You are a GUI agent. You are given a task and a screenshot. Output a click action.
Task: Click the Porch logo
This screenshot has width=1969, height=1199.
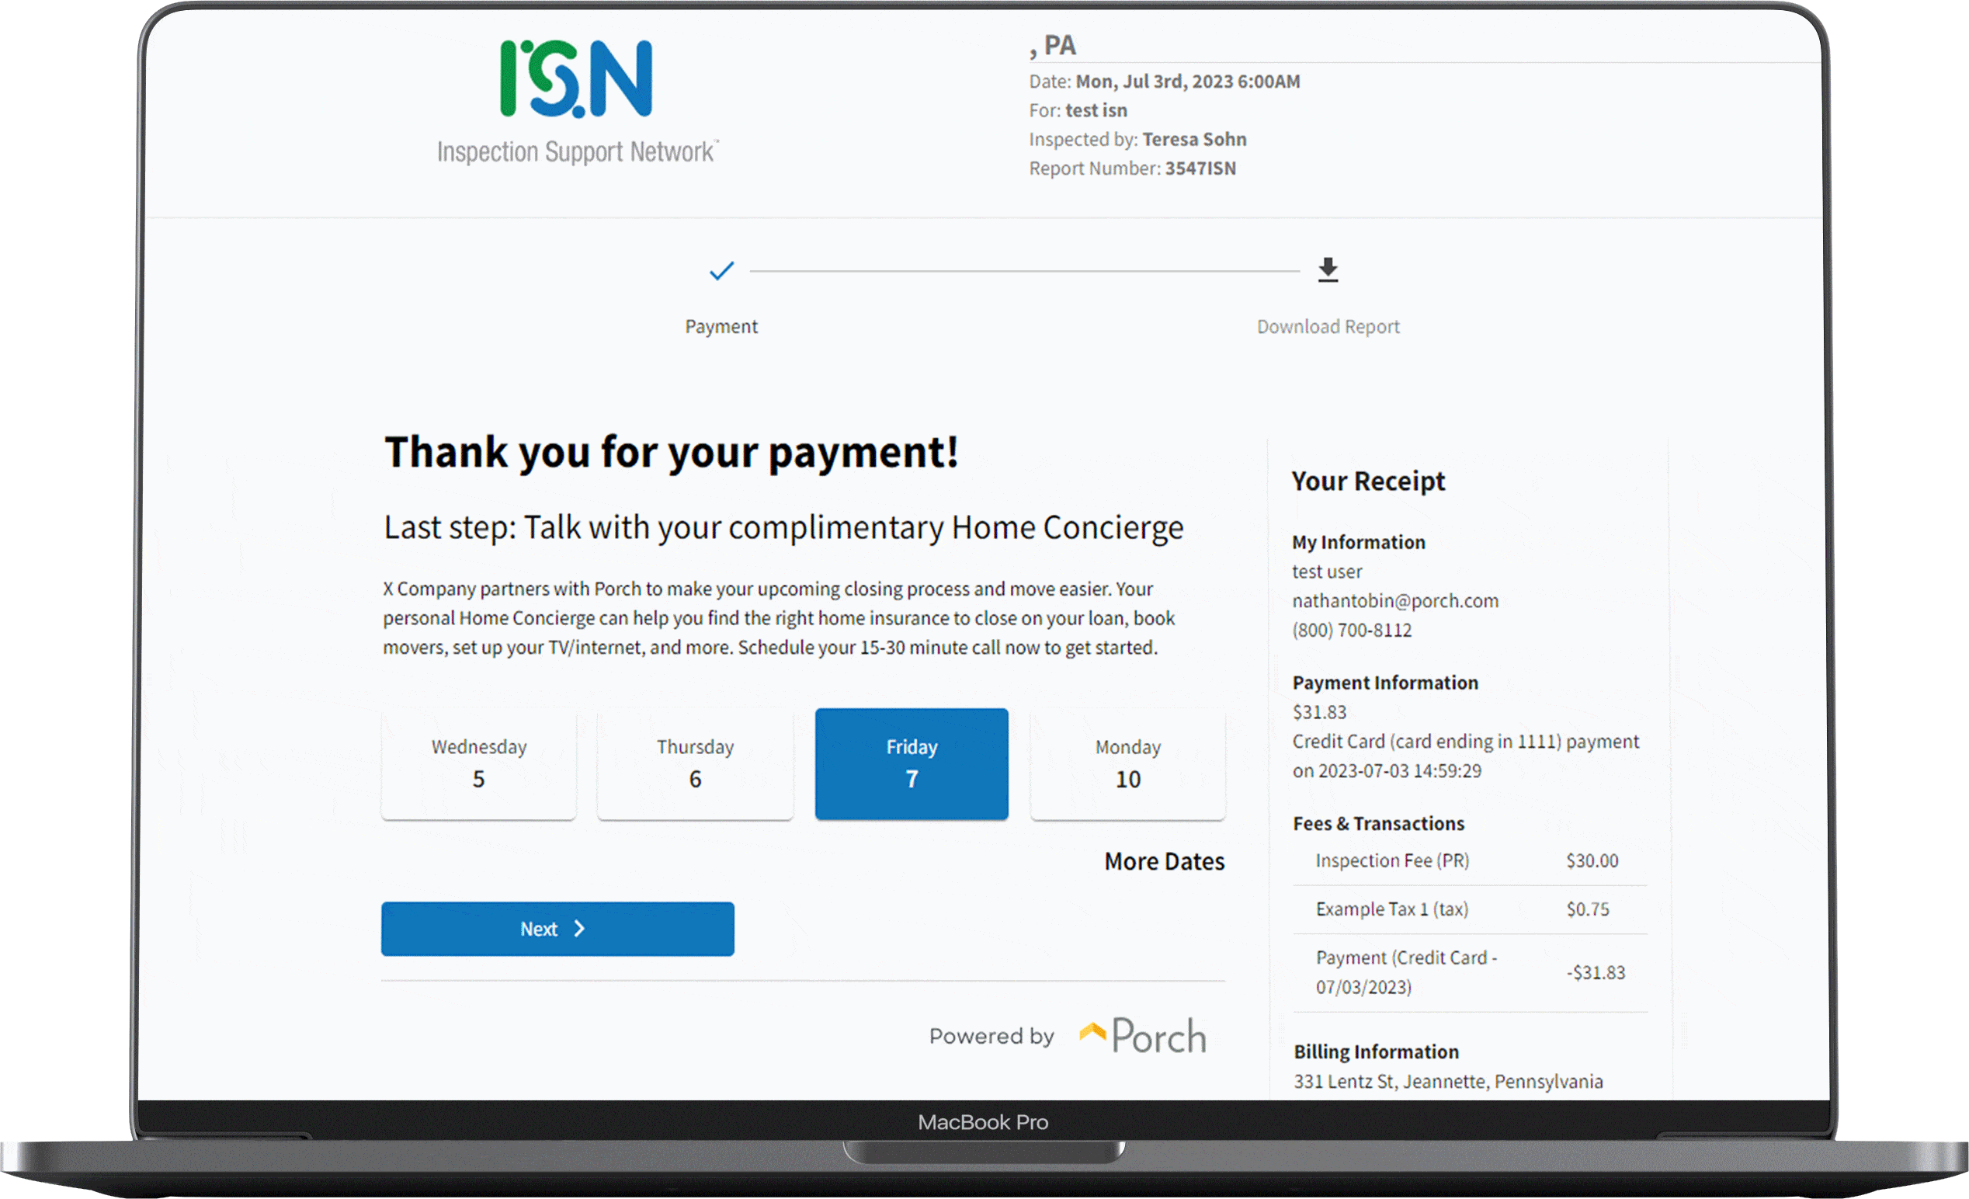pyautogui.click(x=1142, y=1036)
